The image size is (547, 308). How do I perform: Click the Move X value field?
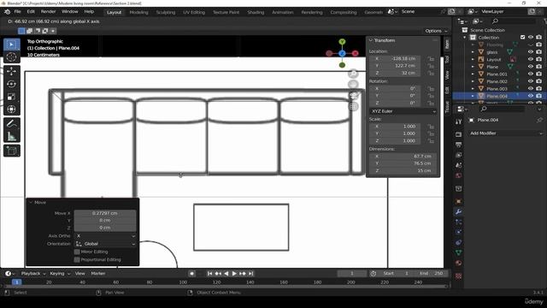coord(105,213)
